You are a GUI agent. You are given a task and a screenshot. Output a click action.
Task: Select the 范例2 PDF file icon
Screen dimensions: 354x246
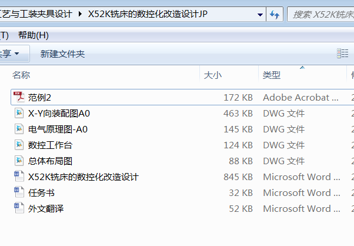[19, 97]
